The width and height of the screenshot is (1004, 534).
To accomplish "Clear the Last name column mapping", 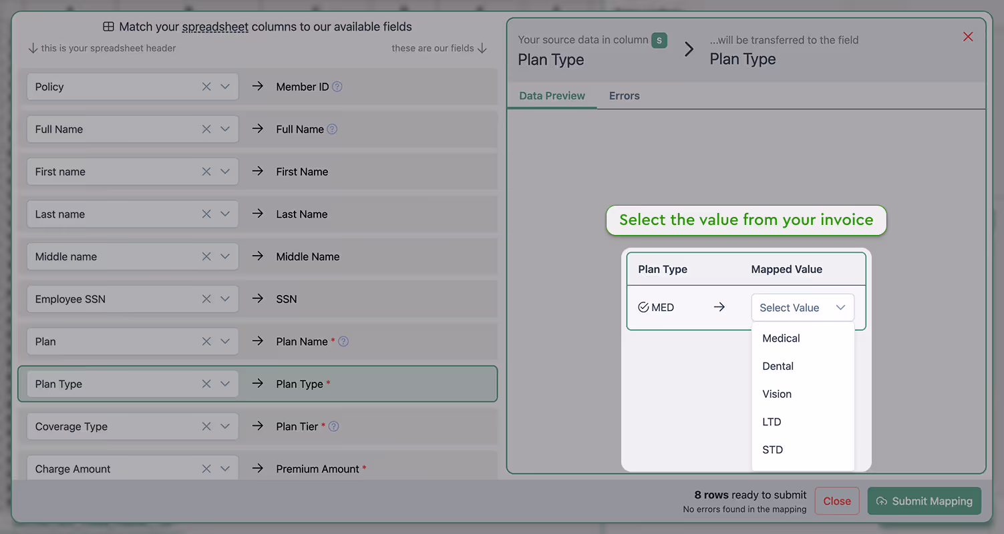I will pos(206,214).
